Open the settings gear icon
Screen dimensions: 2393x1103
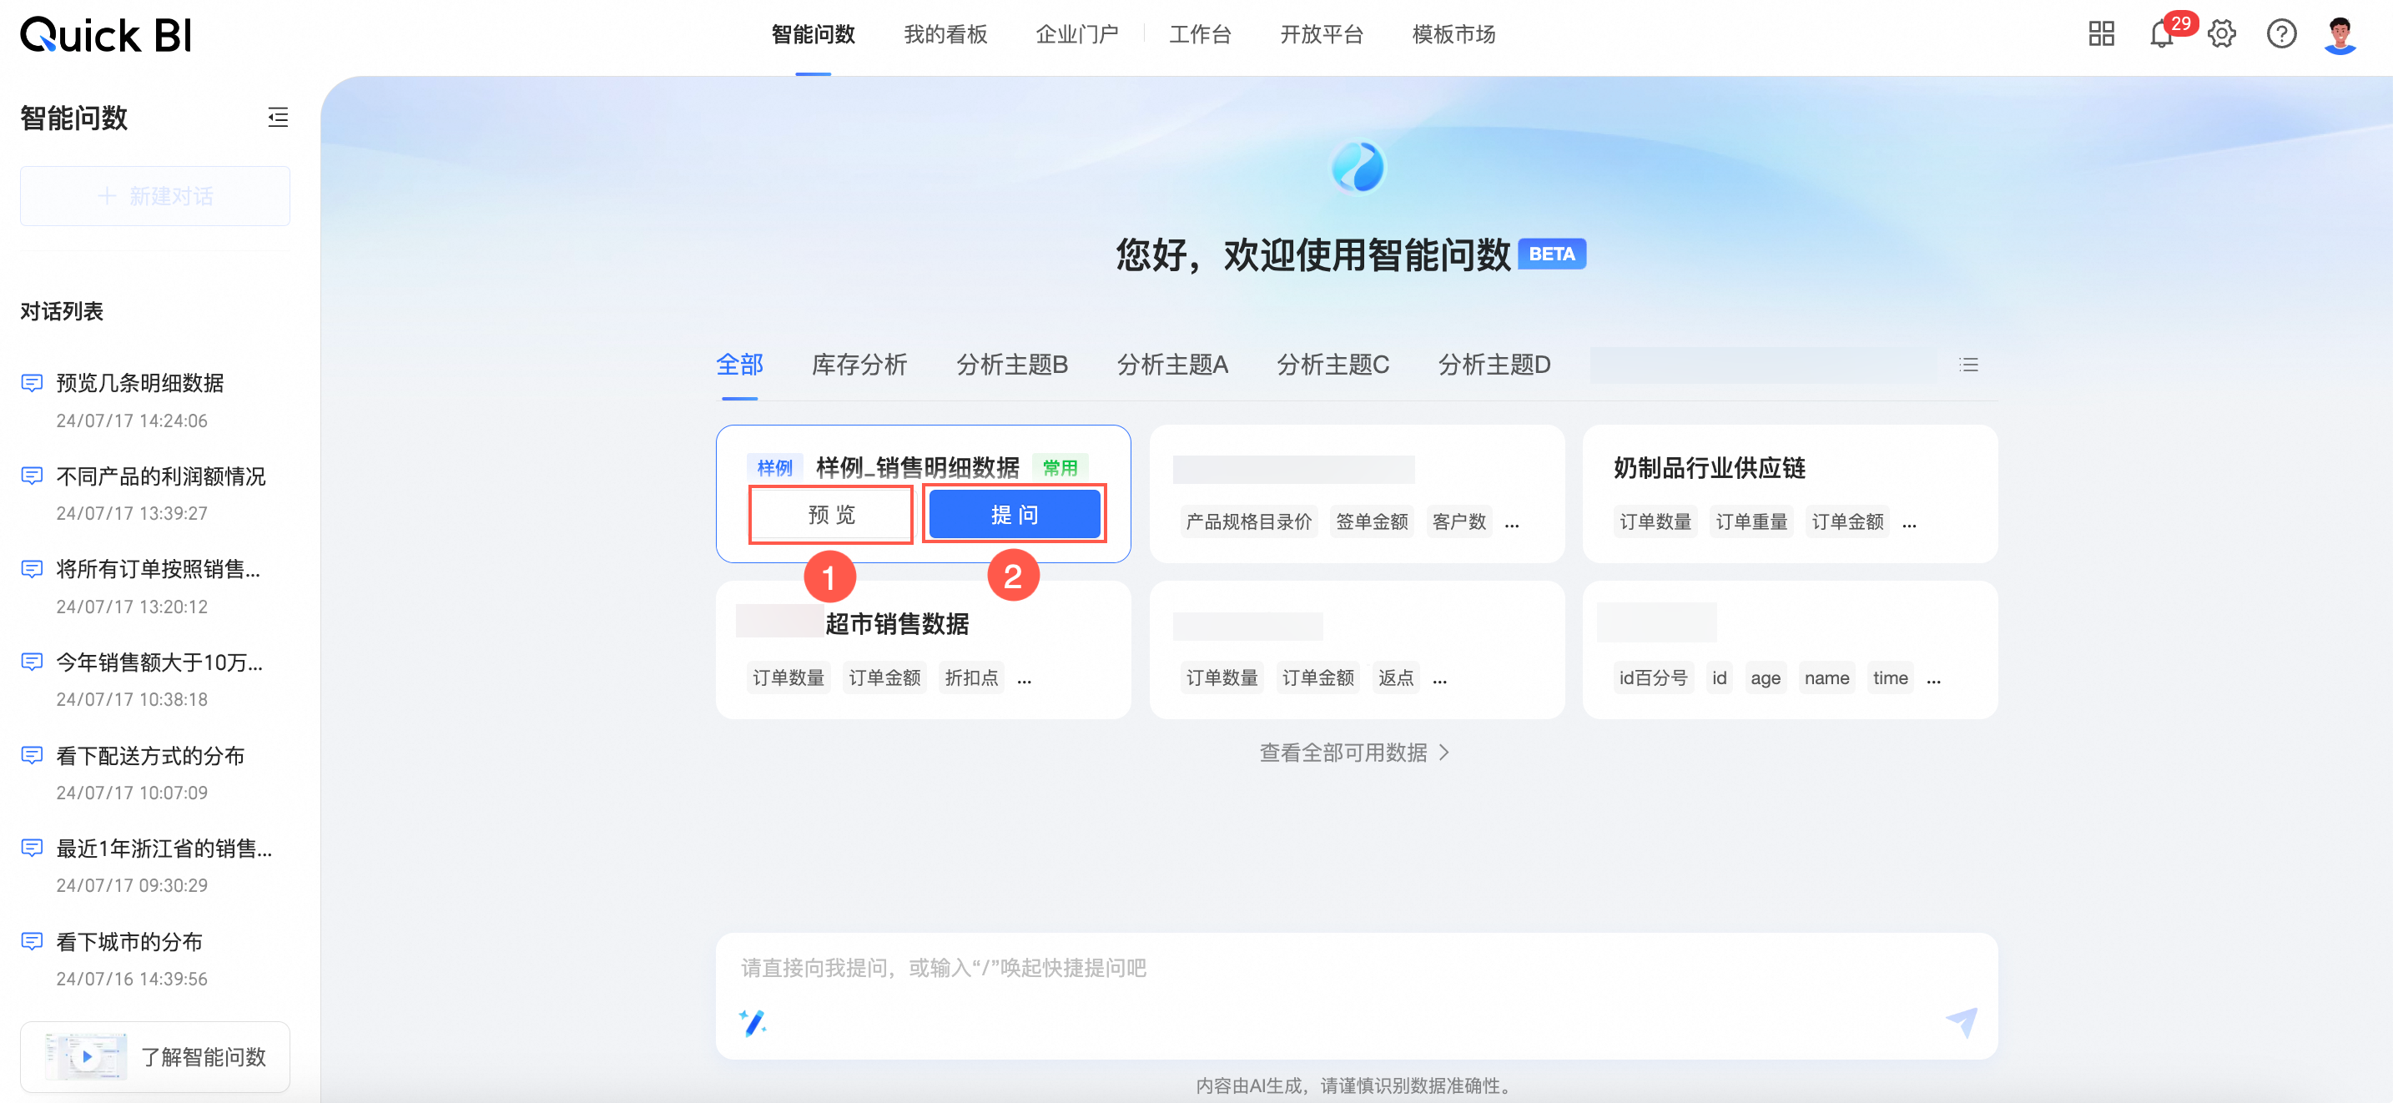[x=2221, y=34]
